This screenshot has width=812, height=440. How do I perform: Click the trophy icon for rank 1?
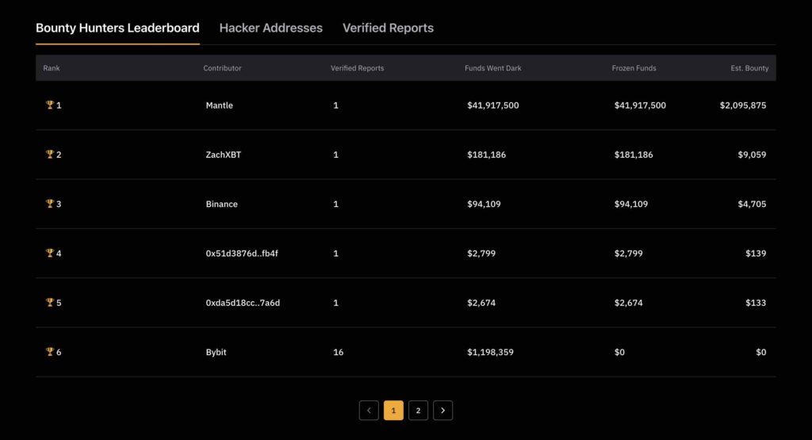(x=50, y=105)
